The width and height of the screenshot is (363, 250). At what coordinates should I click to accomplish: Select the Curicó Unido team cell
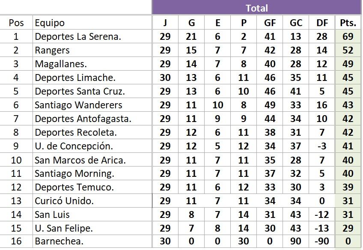[92, 201]
